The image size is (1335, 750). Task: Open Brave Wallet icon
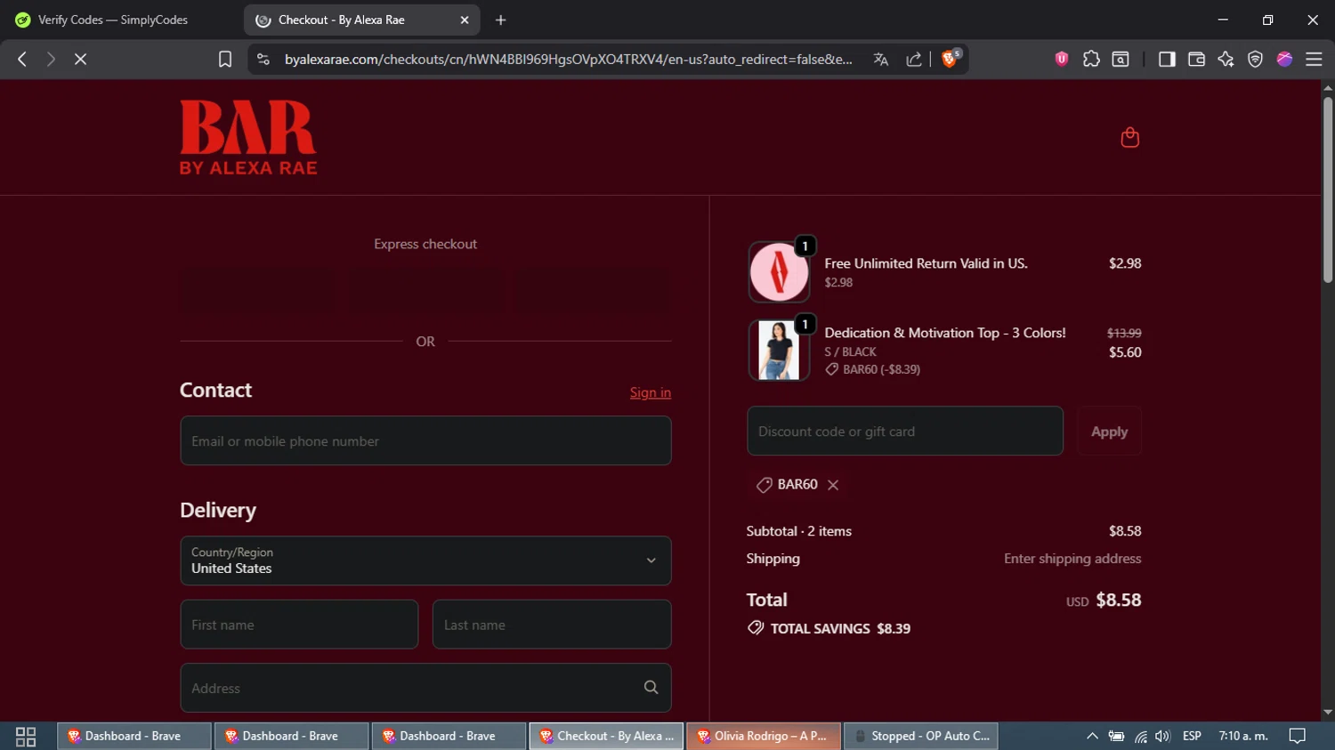[1196, 59]
